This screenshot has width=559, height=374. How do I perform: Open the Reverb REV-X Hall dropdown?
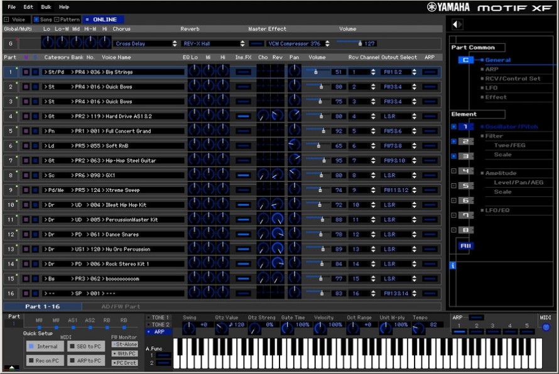tap(214, 44)
